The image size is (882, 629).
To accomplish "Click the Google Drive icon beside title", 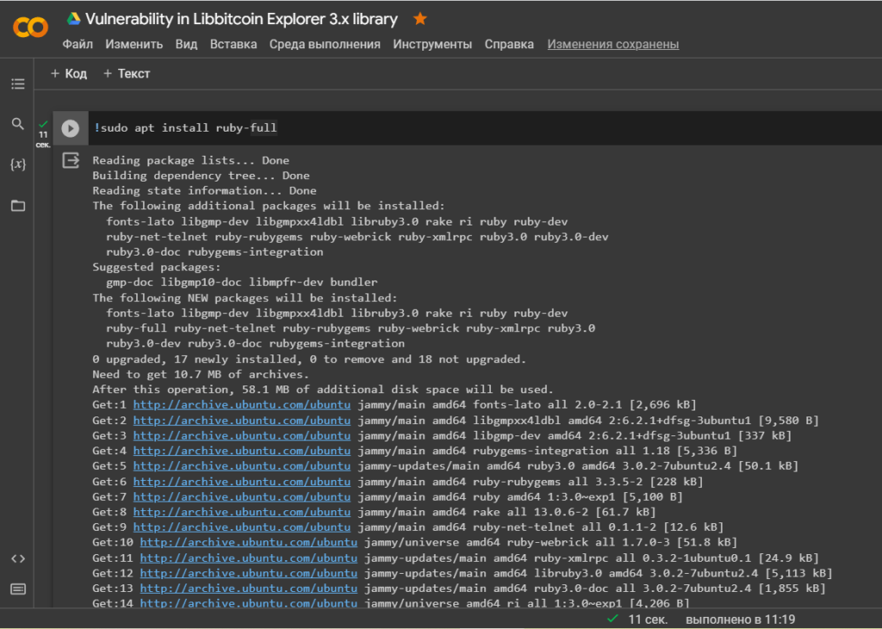I will click(74, 19).
